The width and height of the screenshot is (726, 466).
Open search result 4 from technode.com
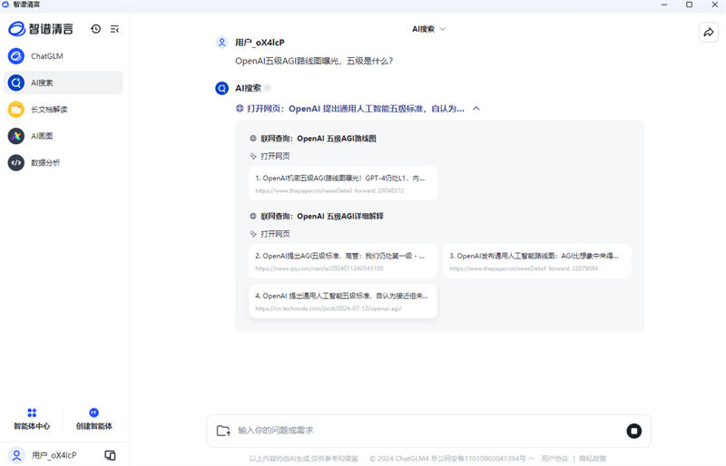tap(342, 301)
